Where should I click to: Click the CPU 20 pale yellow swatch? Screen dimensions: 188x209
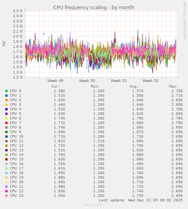click(x=6, y=182)
